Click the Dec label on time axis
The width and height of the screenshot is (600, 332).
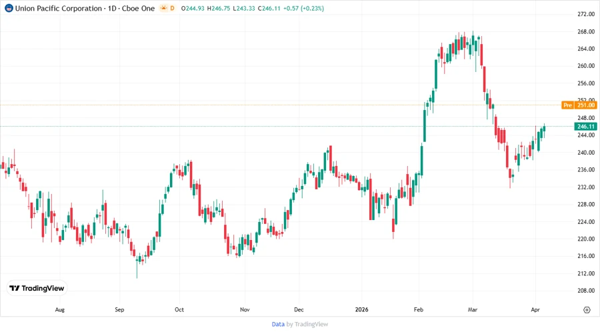(299, 309)
